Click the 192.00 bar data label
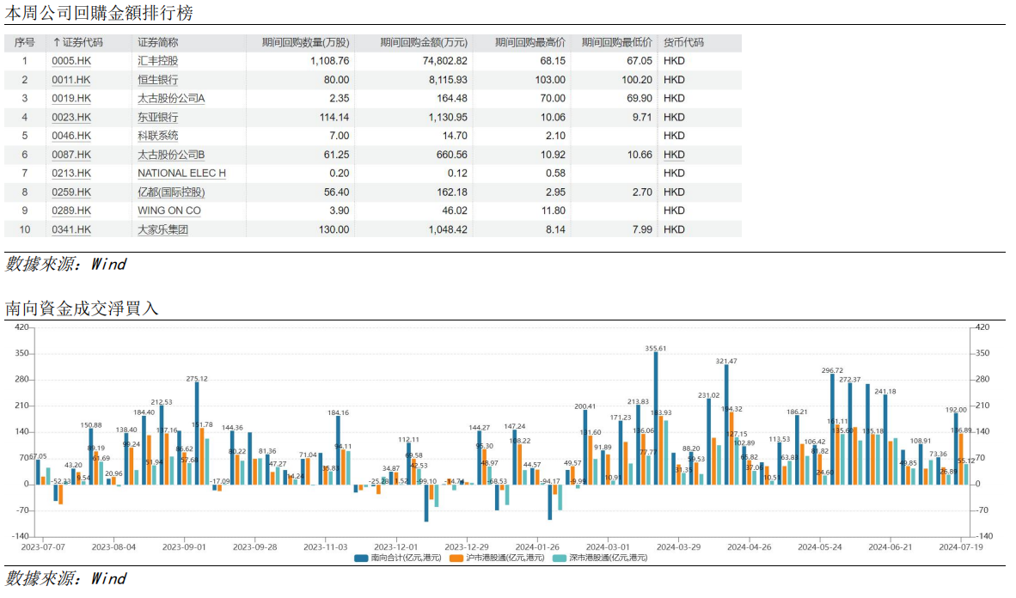 pos(956,410)
